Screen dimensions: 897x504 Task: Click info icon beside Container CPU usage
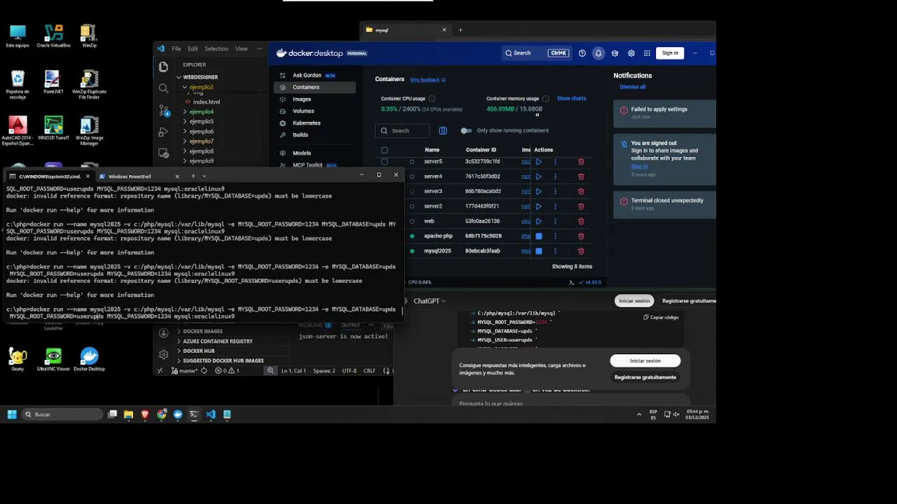tap(432, 99)
